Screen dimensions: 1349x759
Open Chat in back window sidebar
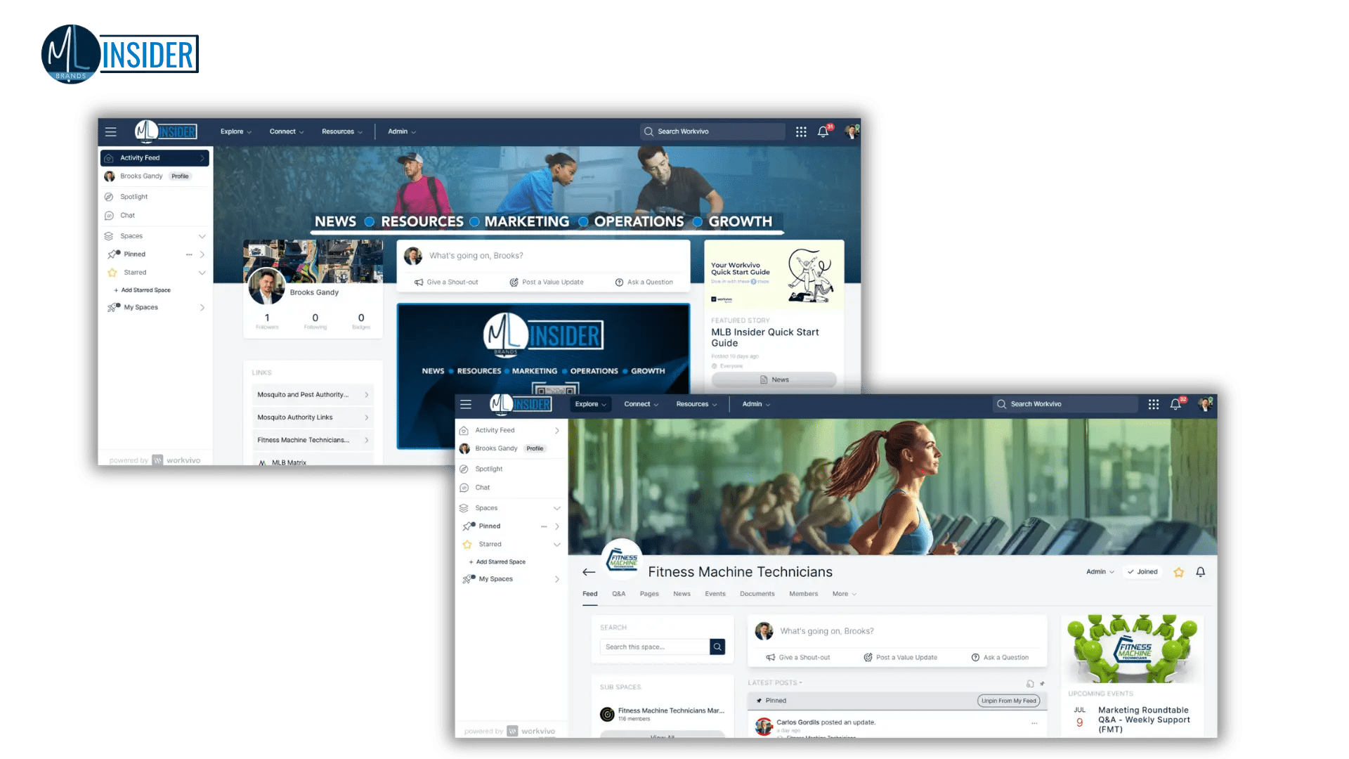click(127, 216)
